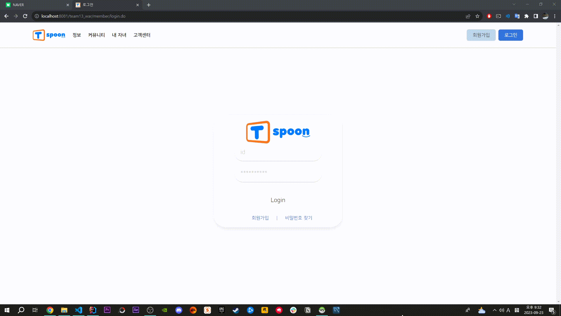The height and width of the screenshot is (316, 561).
Task: Open the 고객센터 menu item
Action: pyautogui.click(x=142, y=35)
